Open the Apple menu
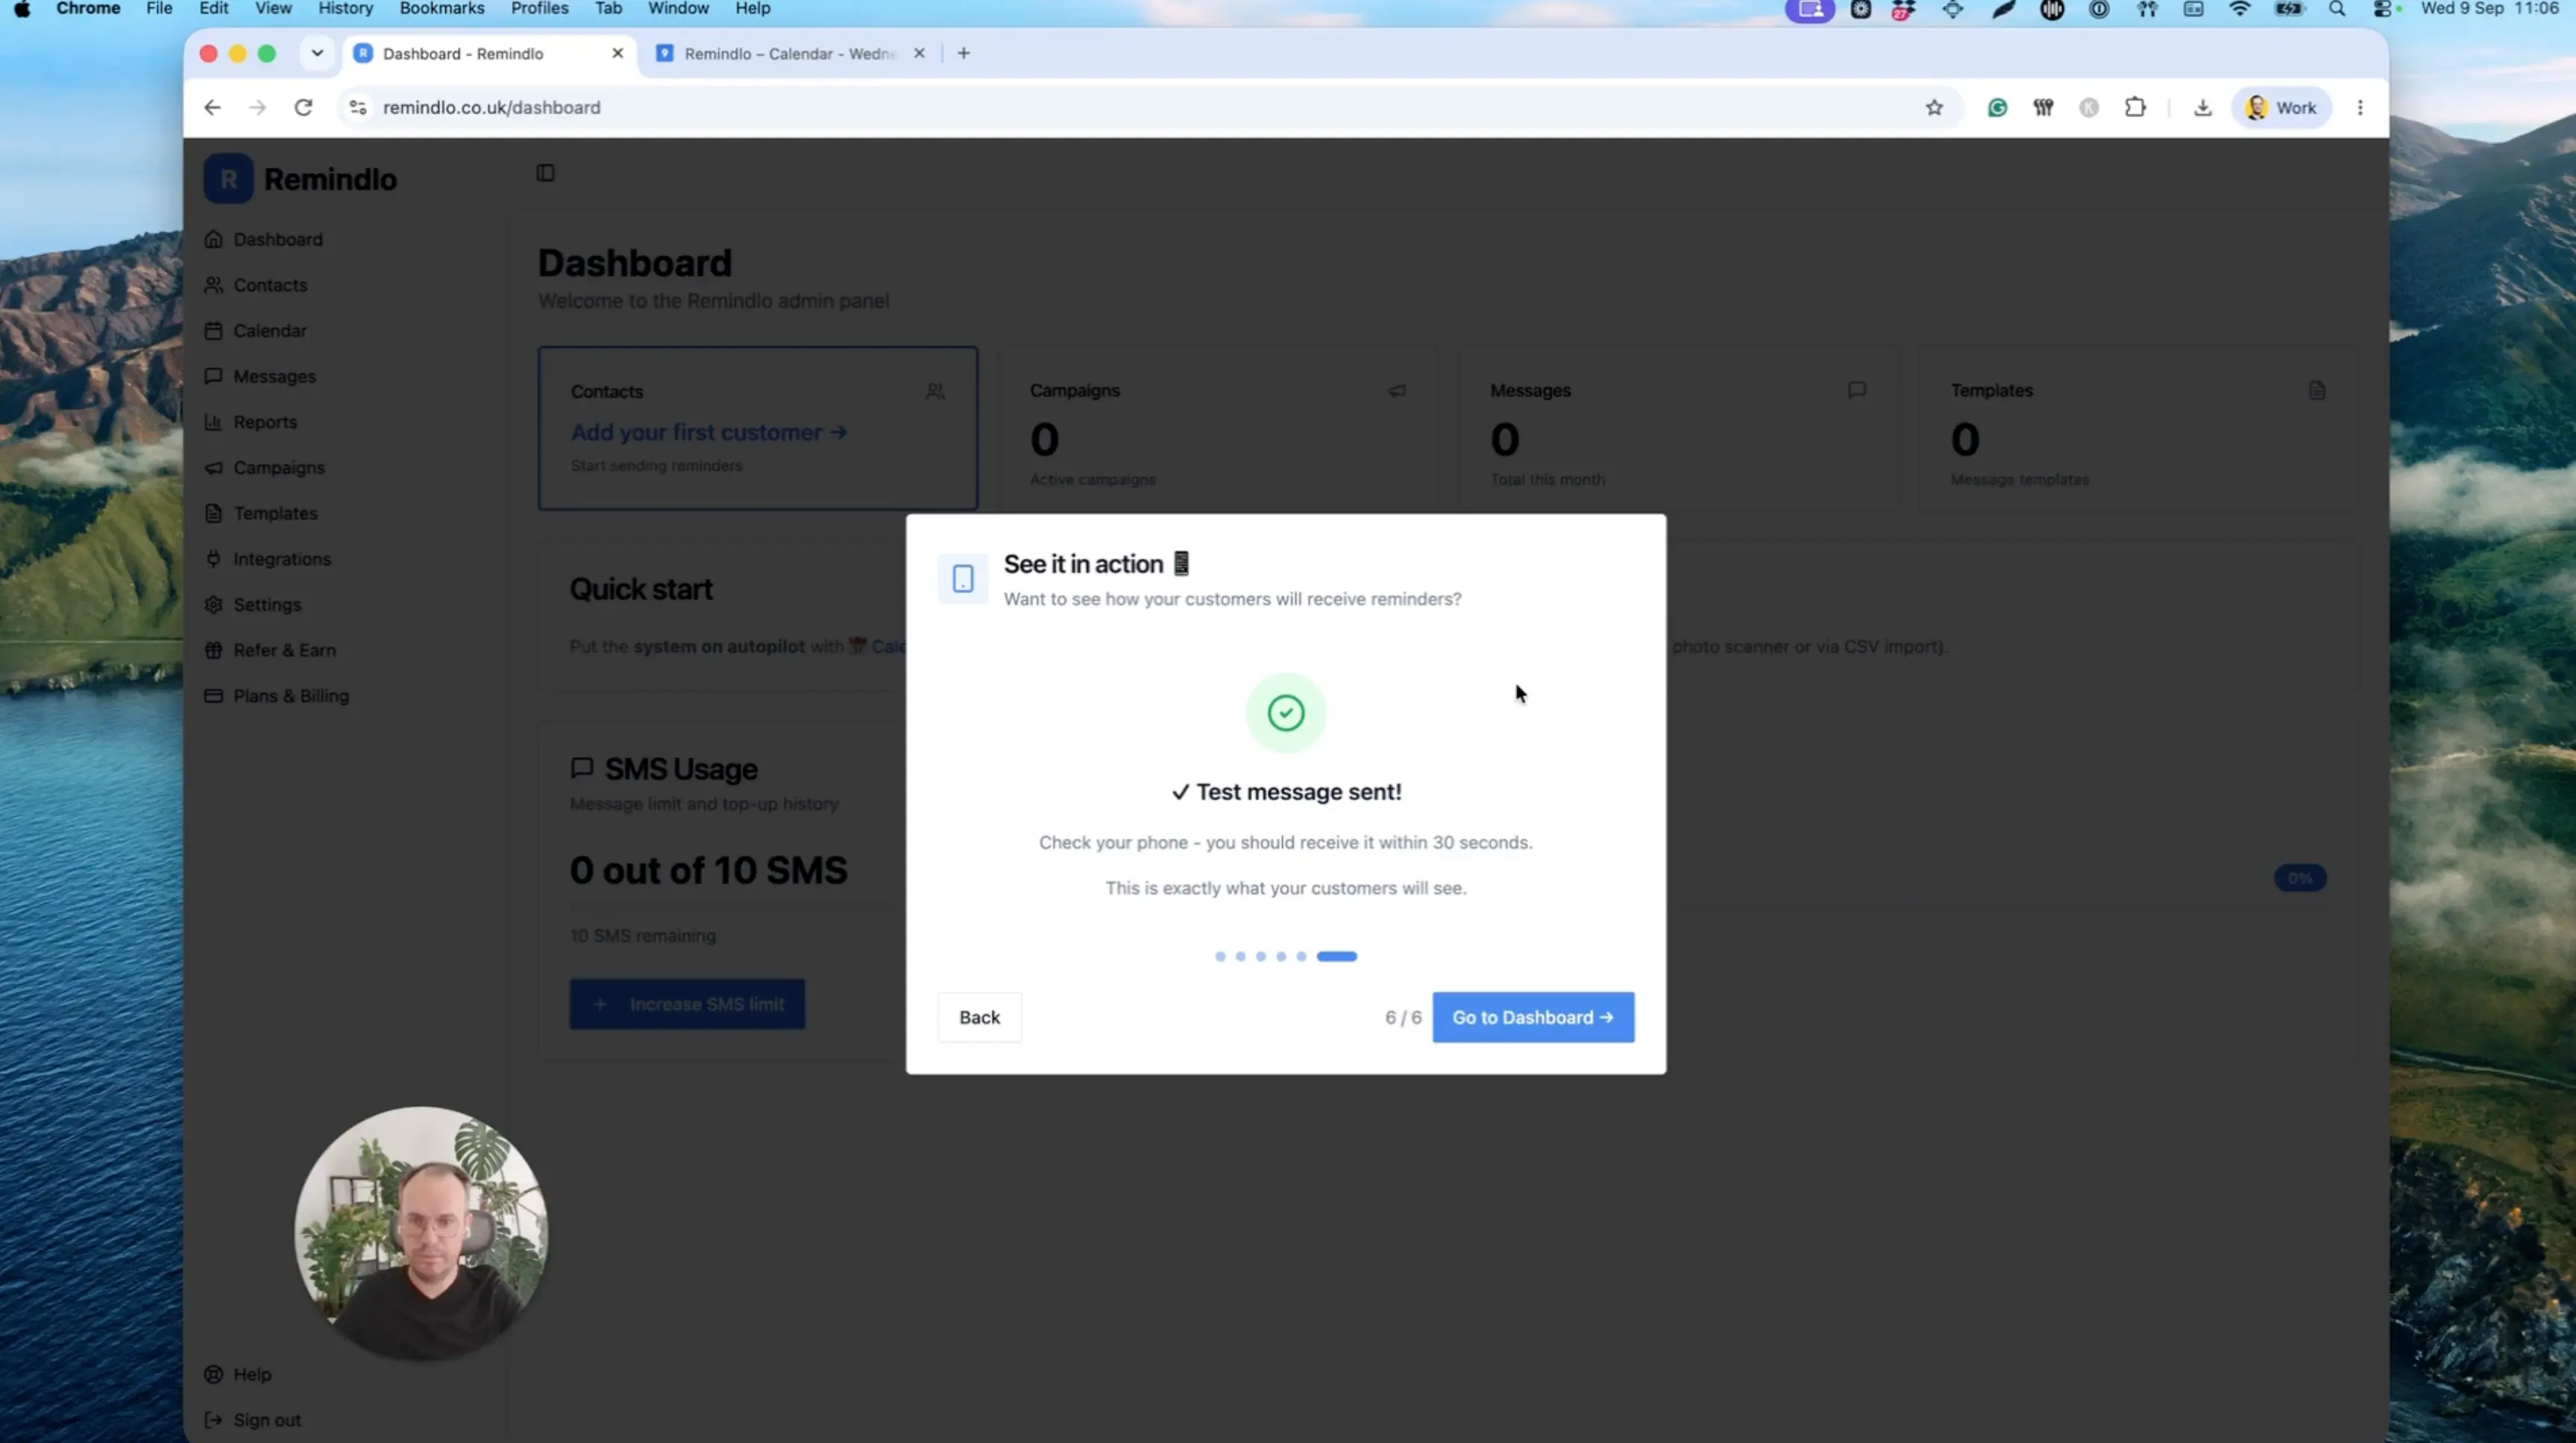Image resolution: width=2576 pixels, height=1443 pixels. point(22,9)
